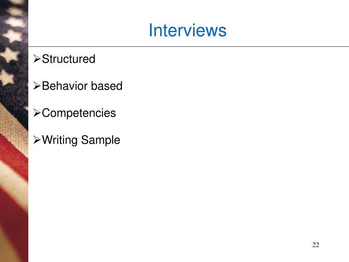Click the horizontal divider line under title
The width and height of the screenshot is (349, 262).
(x=188, y=46)
